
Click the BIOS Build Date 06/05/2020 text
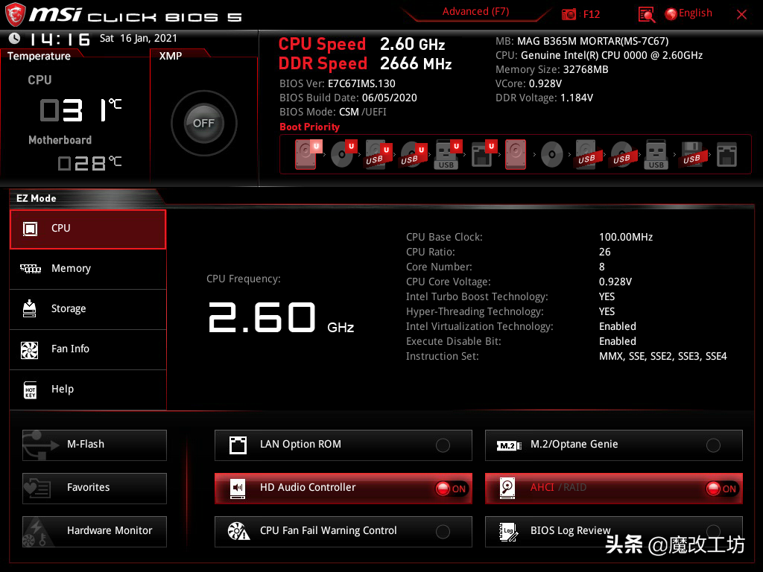coord(348,98)
